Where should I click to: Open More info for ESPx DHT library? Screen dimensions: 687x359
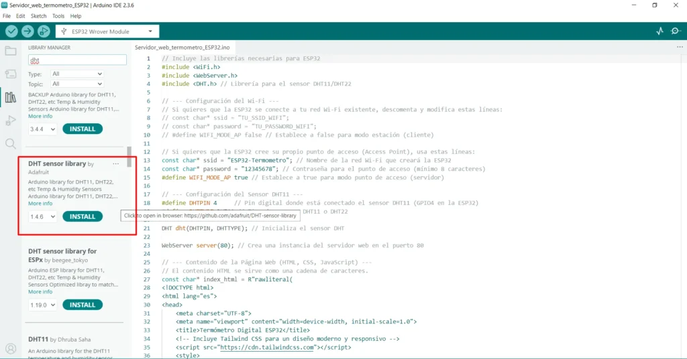click(40, 291)
